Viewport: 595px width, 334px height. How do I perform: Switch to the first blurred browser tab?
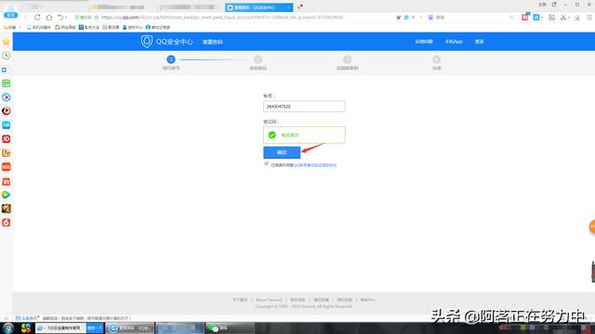(120, 7)
